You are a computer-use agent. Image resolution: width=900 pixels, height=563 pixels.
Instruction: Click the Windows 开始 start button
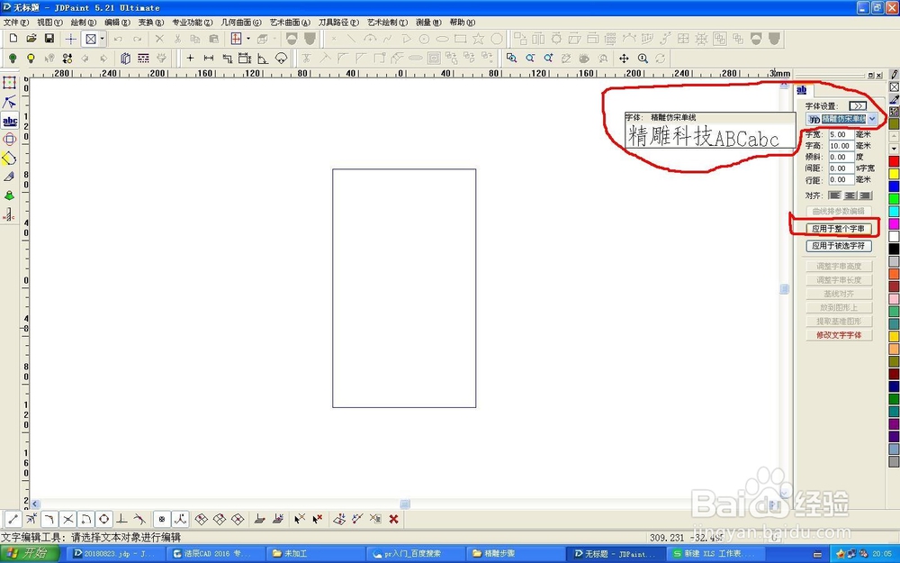click(30, 554)
